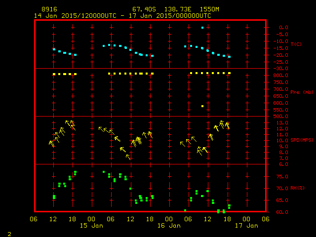Screen dimensions: 316x237
Task: Click end time "17 Jan 2015/000000UTC"
Action: 170,16
